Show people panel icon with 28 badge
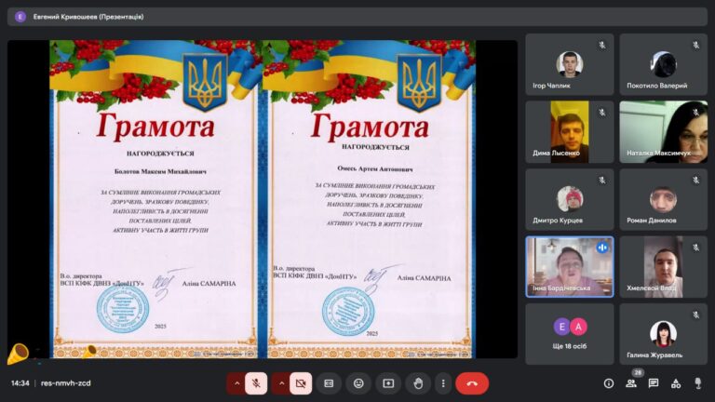 point(631,383)
